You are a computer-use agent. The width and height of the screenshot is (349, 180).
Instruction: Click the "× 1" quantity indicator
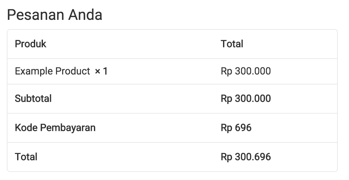point(101,71)
